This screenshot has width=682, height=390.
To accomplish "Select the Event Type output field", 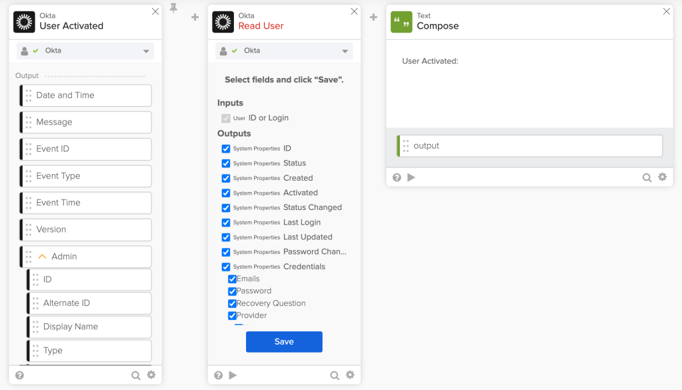I will pos(85,176).
